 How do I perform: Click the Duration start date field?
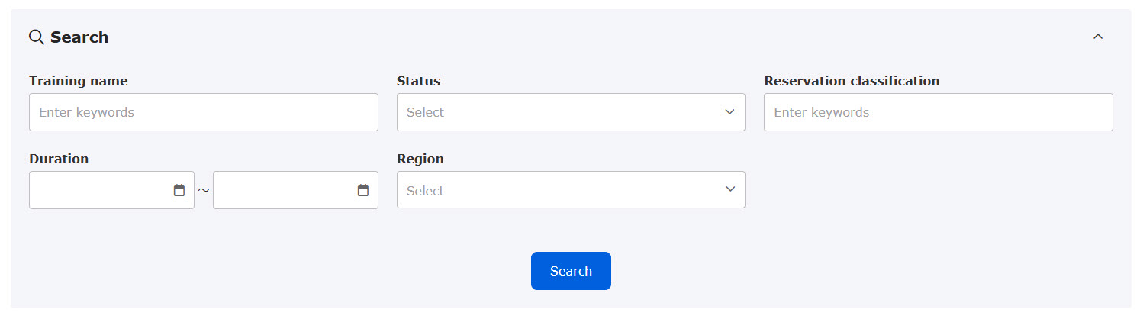[111, 190]
